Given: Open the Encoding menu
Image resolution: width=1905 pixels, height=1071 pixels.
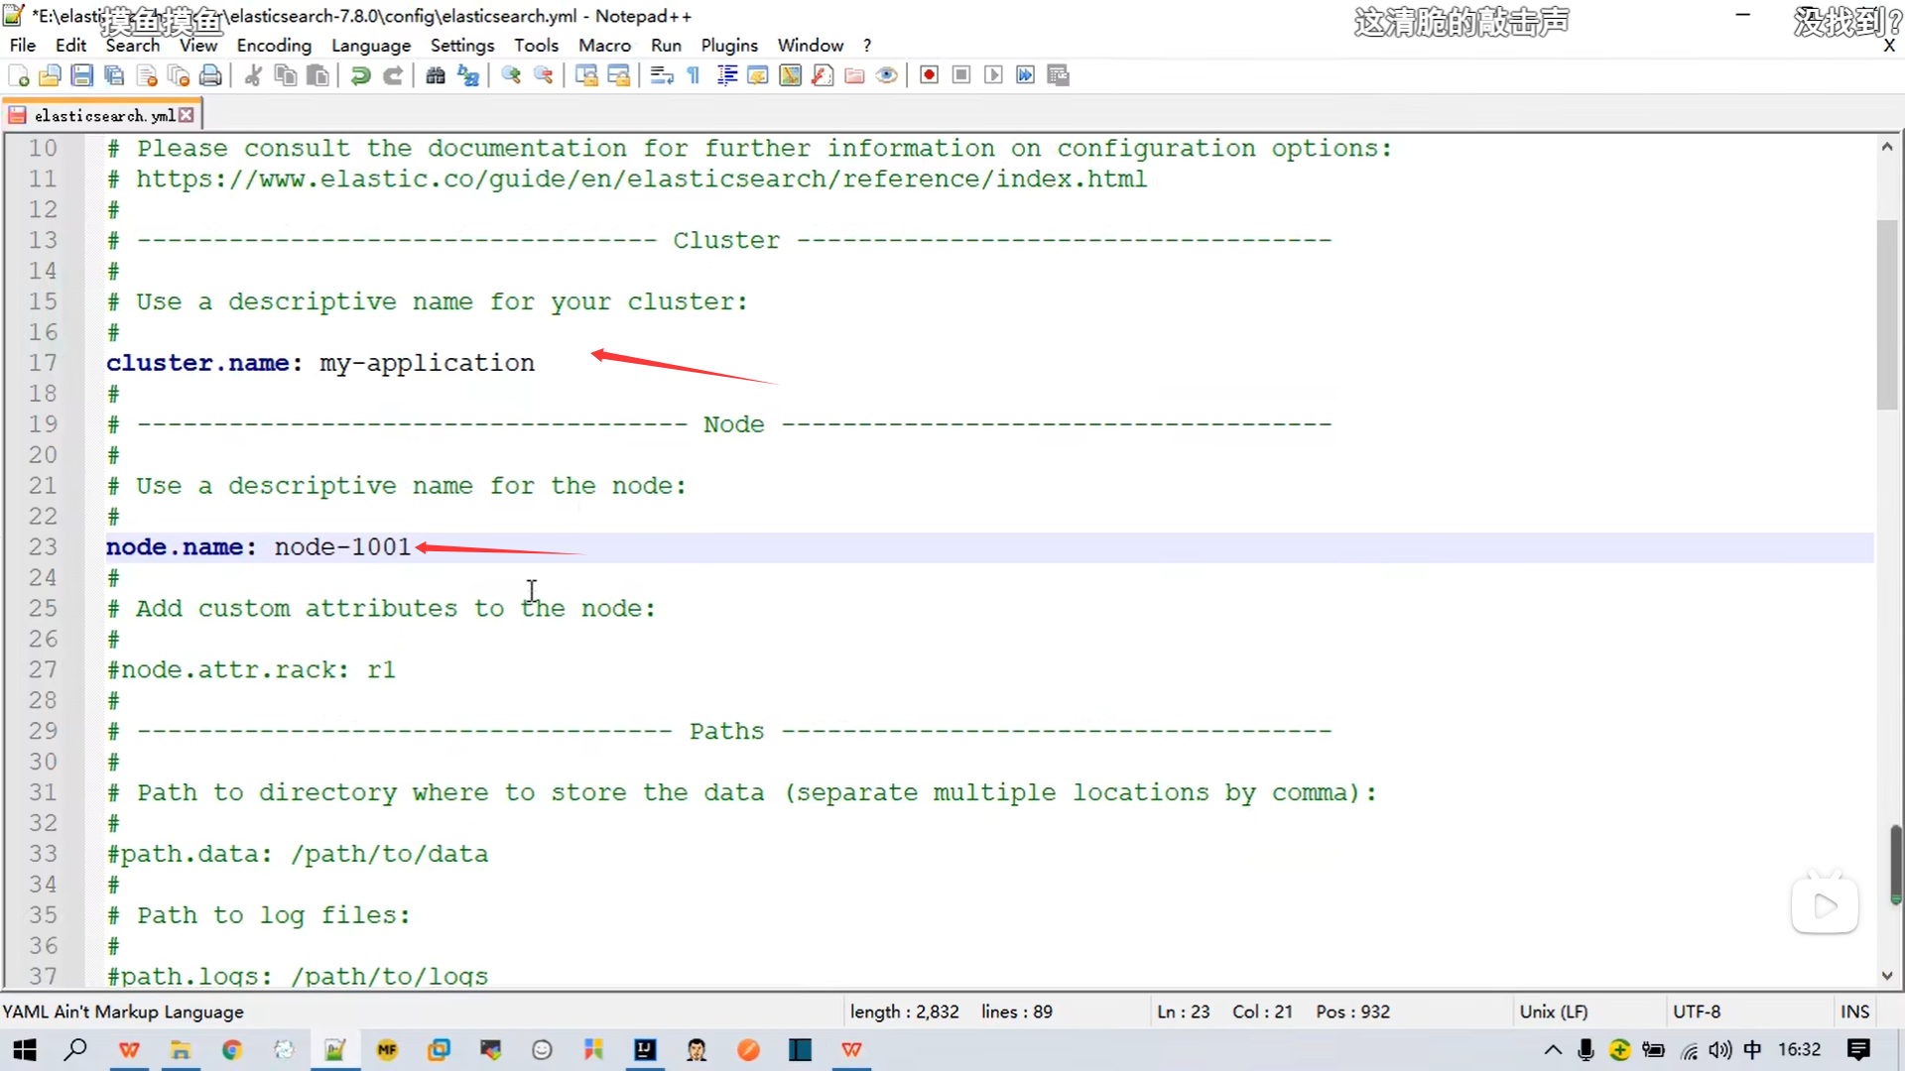Looking at the screenshot, I should pyautogui.click(x=274, y=46).
